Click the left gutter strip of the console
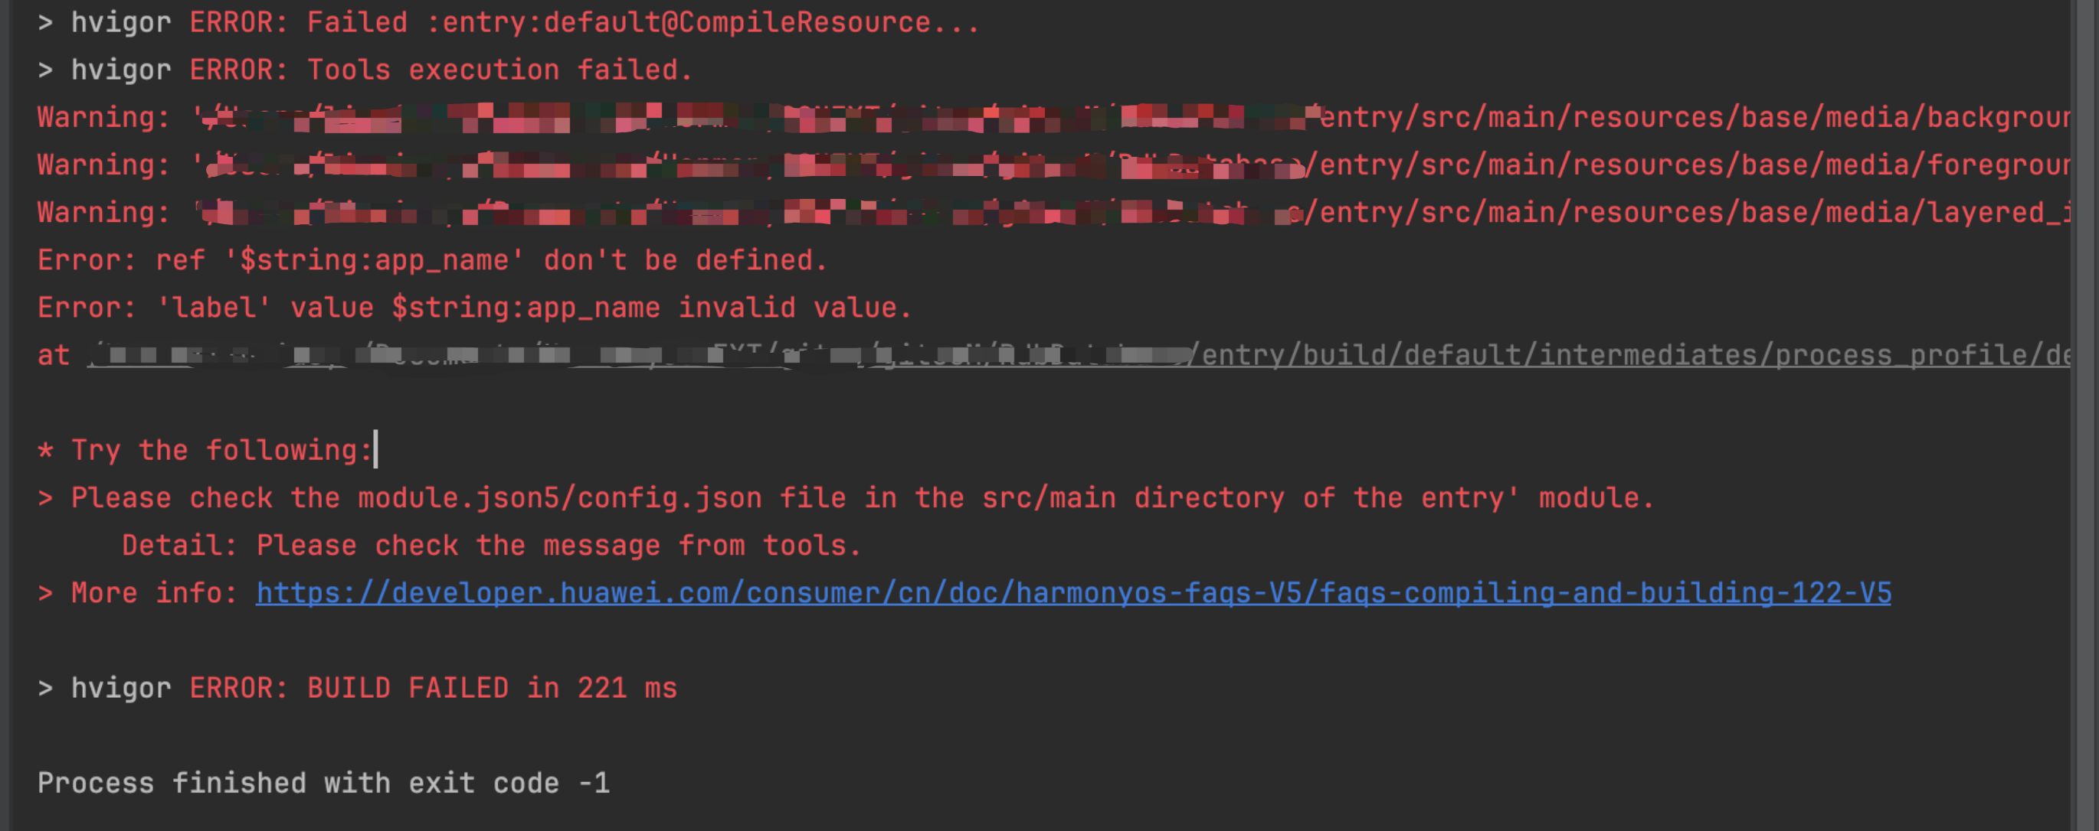Image resolution: width=2099 pixels, height=831 pixels. point(5,415)
